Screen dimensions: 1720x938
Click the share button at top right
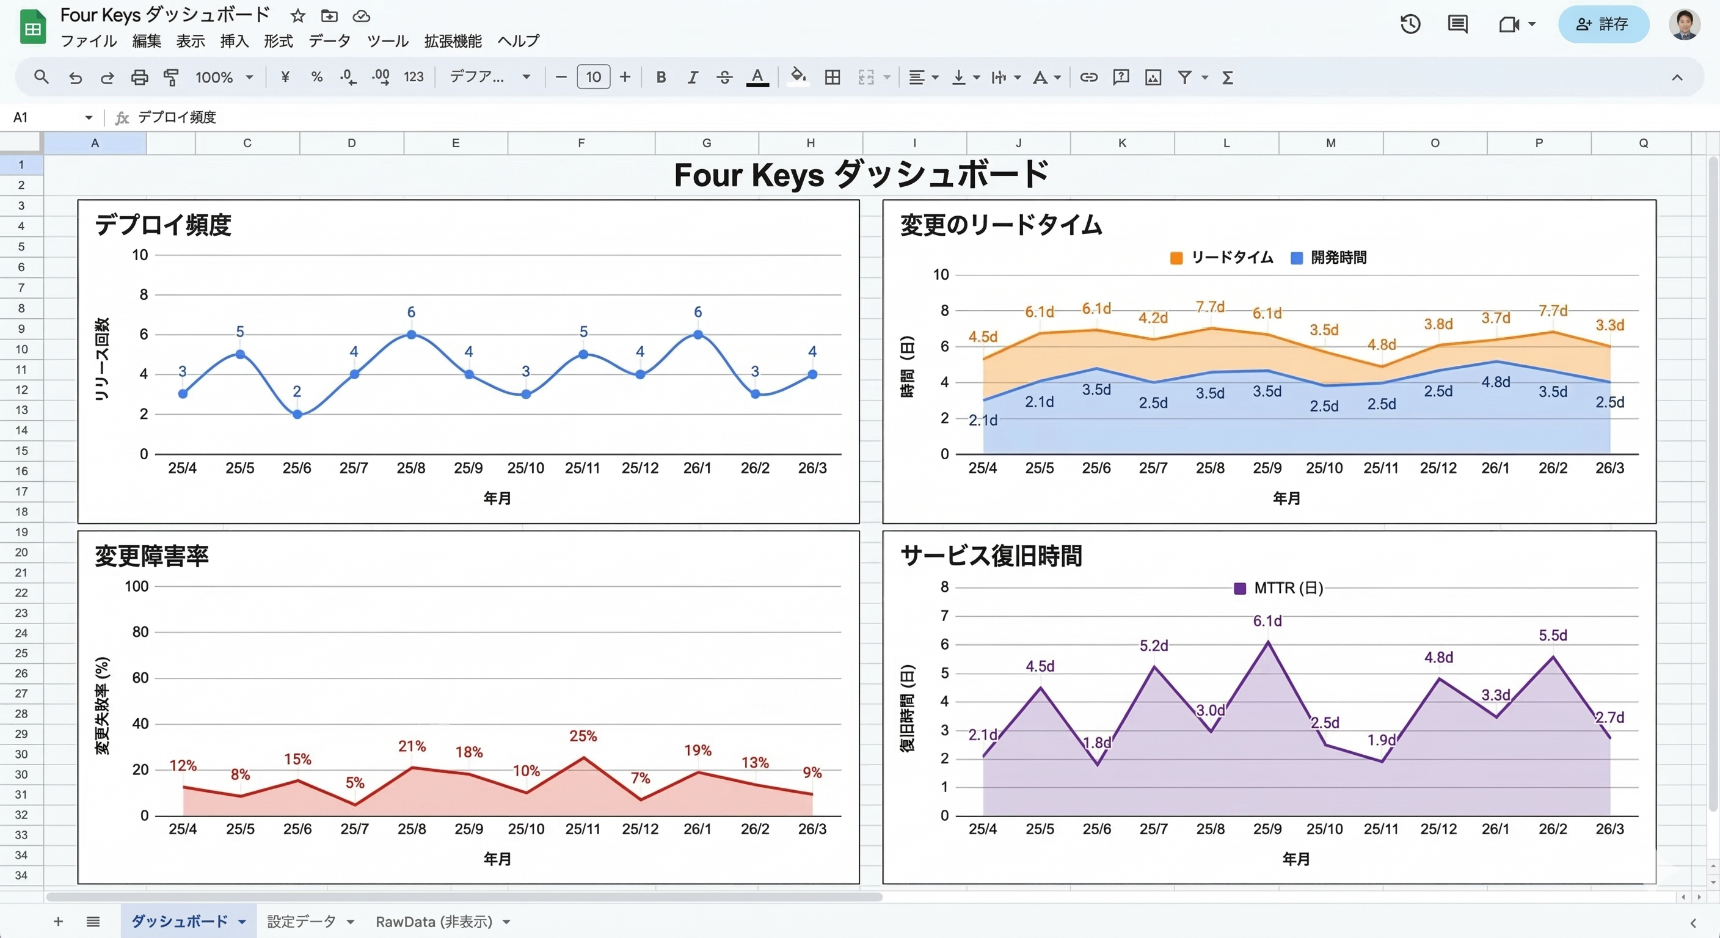pyautogui.click(x=1603, y=24)
